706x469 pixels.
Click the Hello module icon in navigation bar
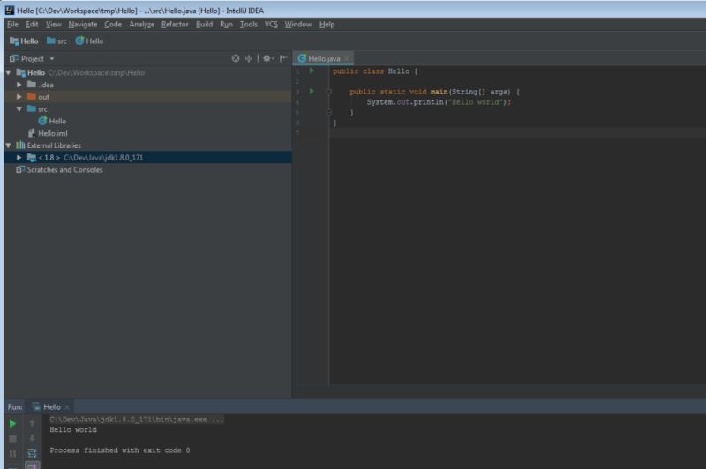click(x=14, y=41)
